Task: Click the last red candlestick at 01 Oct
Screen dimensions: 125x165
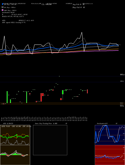Action: 87,91
